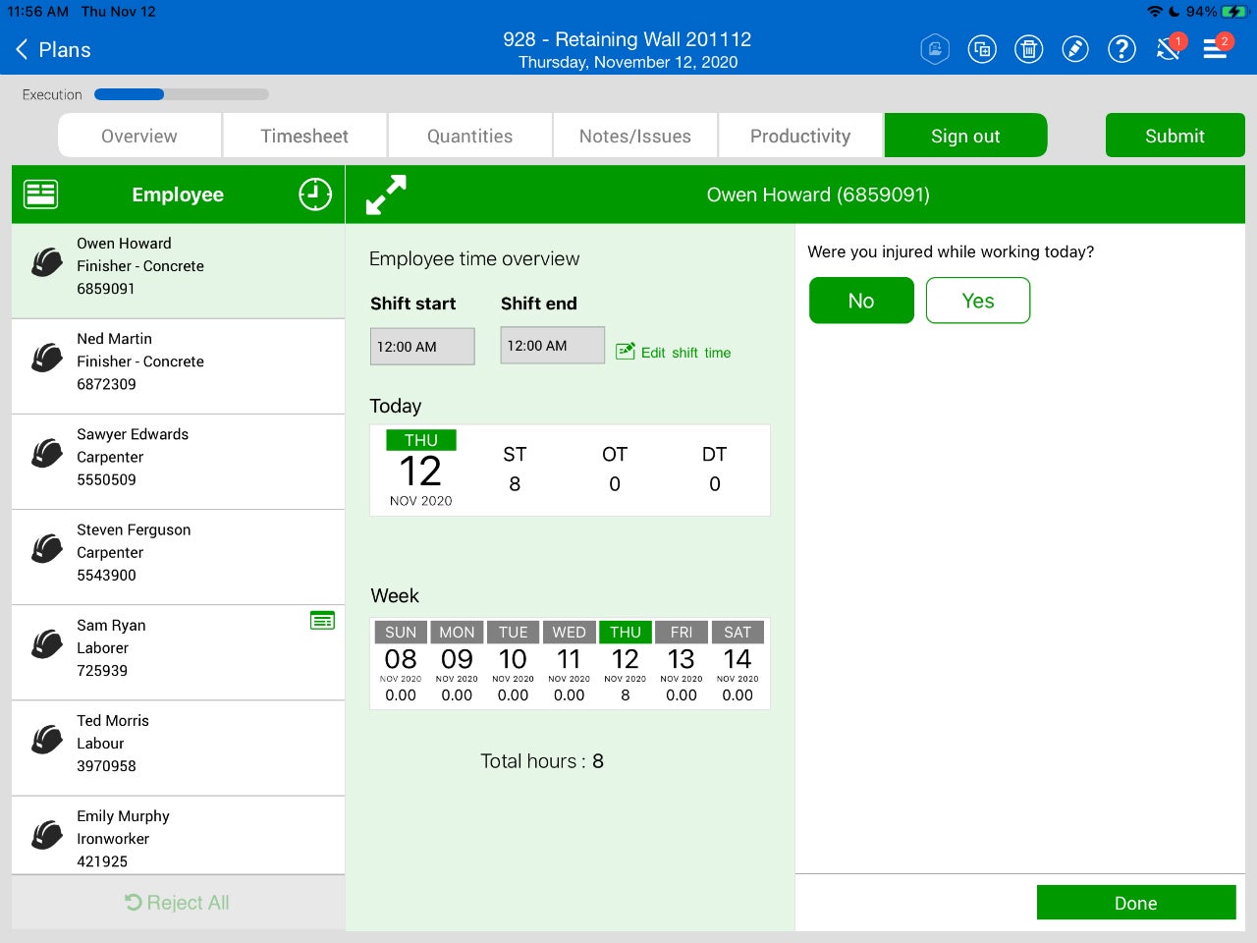Screen dimensions: 1257x943
Task: Click the employee list view icon
Action: pos(40,194)
